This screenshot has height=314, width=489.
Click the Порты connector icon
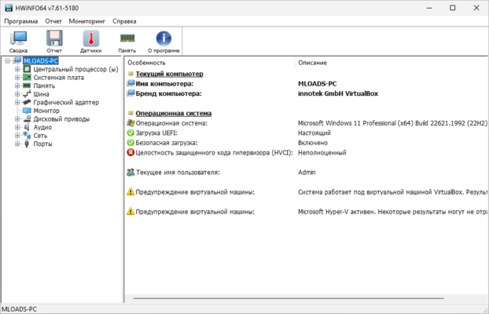click(x=28, y=144)
